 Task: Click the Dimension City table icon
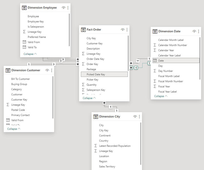pyautogui.click(x=96, y=117)
